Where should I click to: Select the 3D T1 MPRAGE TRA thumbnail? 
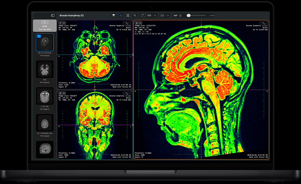pos(45,122)
